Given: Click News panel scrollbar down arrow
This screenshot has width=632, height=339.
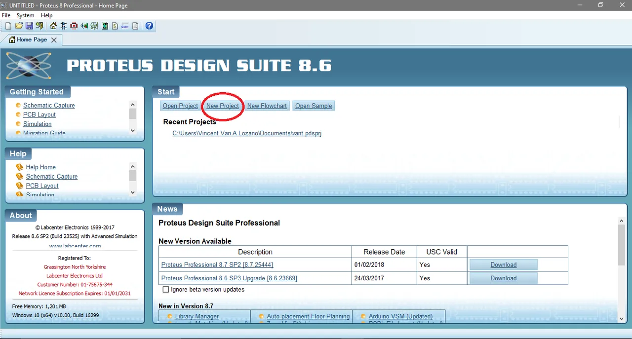Looking at the screenshot, I should point(622,319).
